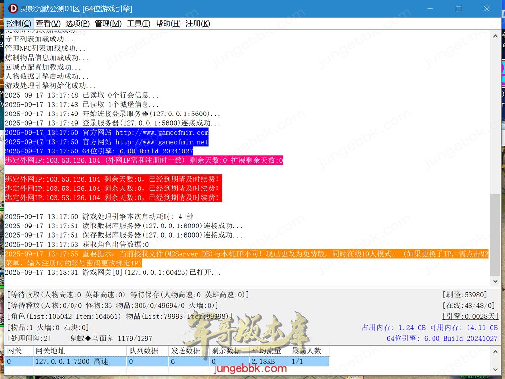Click the red D application icon in title bar
This screenshot has width=505, height=379.
click(13, 9)
